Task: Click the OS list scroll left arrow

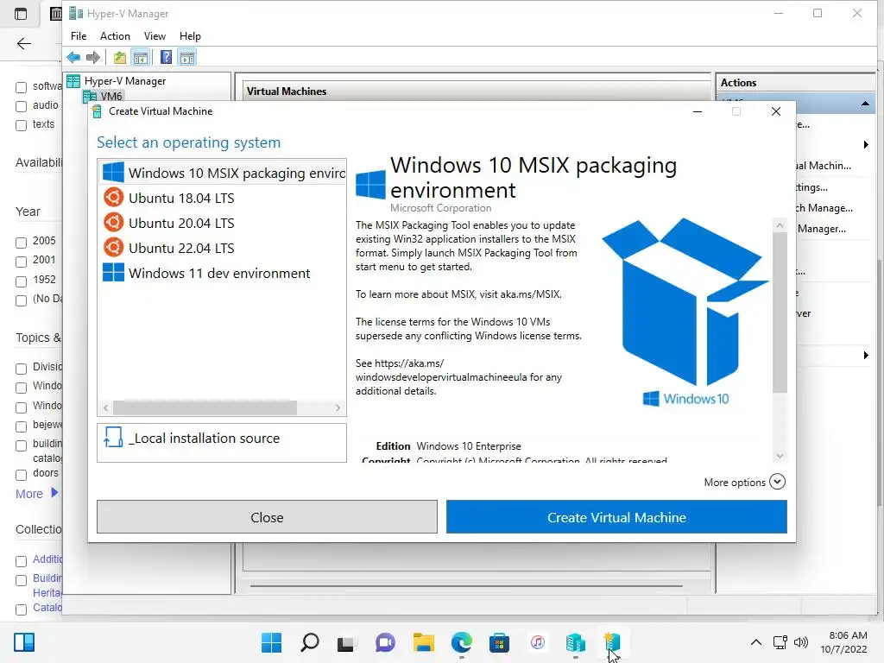Action: (106, 407)
